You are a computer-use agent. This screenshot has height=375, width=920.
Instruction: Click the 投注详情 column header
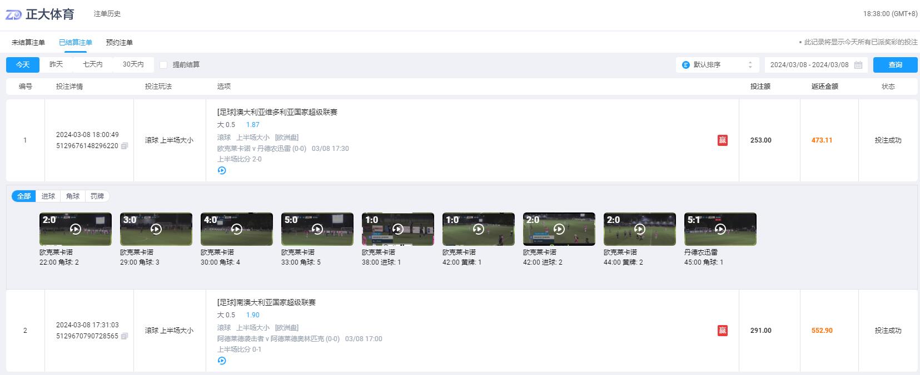click(x=69, y=87)
